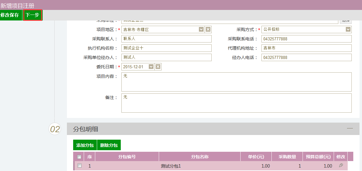Screen dimensions: 362x171
Task: Click the 下一步 (next step) button
Action: click(x=32, y=15)
